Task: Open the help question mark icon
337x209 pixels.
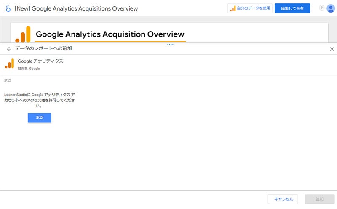Action: click(321, 8)
